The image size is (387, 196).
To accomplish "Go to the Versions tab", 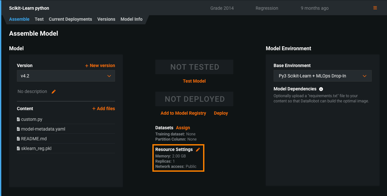I will coord(106,19).
